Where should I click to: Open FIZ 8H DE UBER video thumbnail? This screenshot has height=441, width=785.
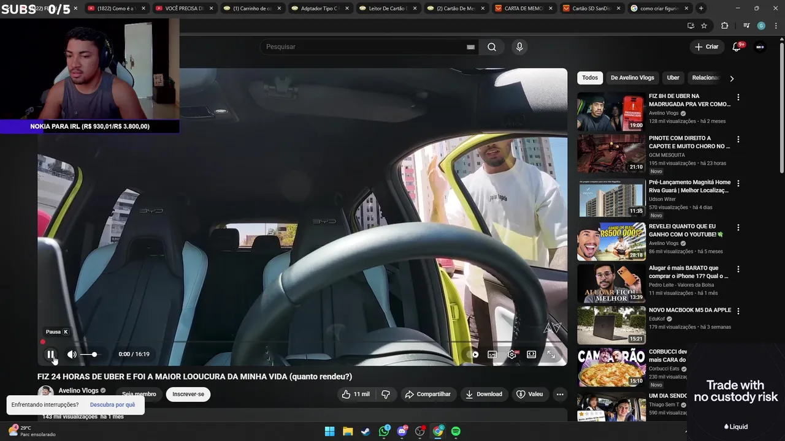[611, 111]
